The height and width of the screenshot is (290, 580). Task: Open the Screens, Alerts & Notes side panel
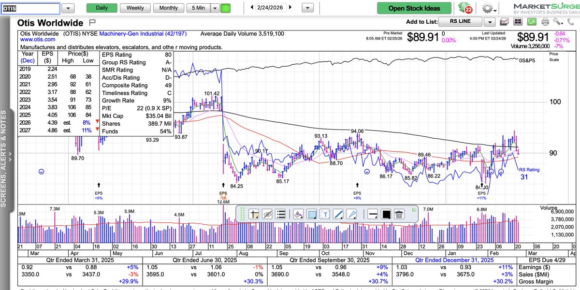tap(3, 159)
